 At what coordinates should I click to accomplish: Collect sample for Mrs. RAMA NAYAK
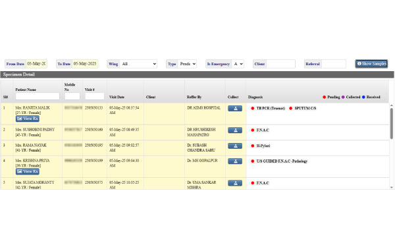point(235,146)
